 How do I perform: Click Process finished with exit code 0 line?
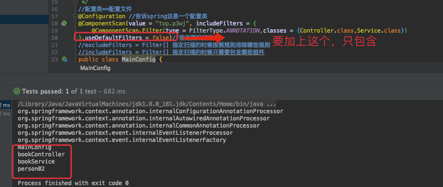[73, 183]
